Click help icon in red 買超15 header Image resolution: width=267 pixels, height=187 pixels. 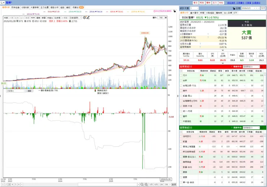click(232, 66)
